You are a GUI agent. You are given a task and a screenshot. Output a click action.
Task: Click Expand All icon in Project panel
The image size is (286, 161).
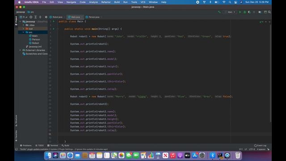point(36,17)
